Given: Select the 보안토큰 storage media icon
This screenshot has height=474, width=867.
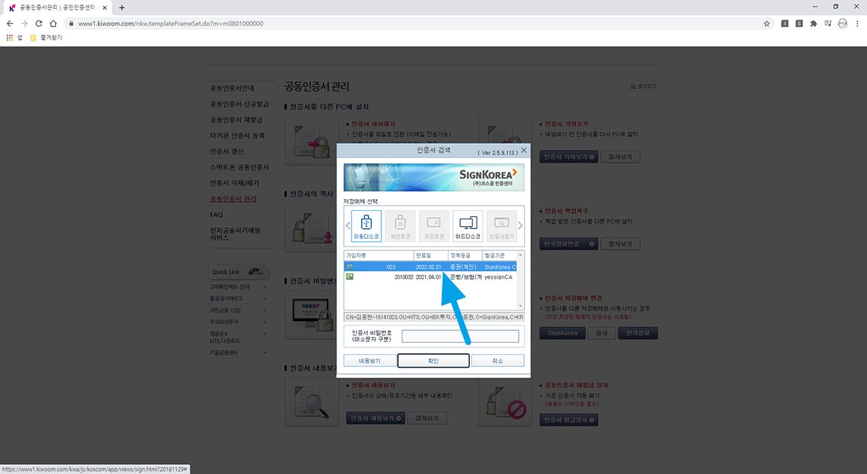Looking at the screenshot, I should tap(400, 226).
